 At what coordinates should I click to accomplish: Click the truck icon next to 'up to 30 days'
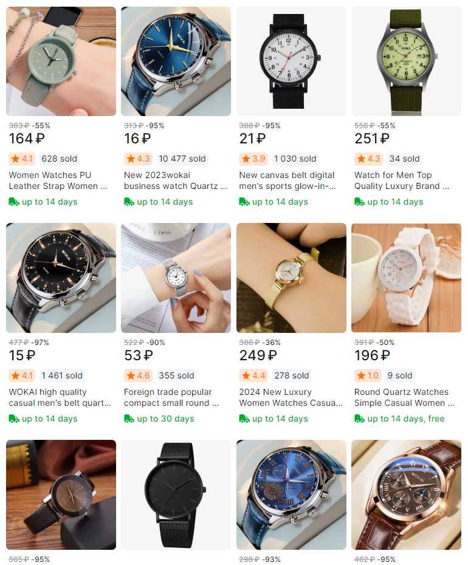click(129, 419)
